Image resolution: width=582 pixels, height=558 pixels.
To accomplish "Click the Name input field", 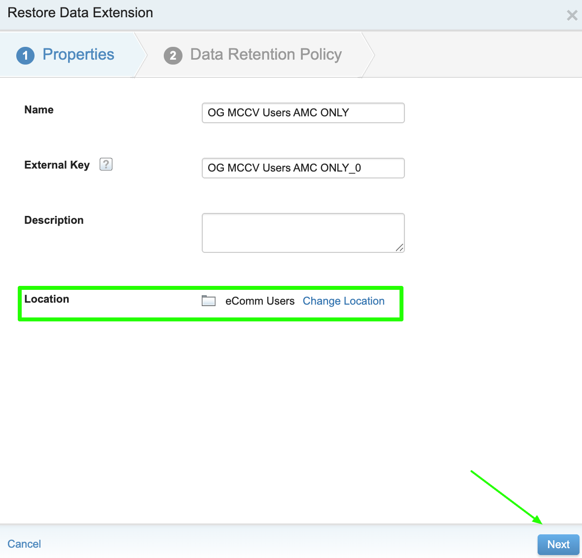I will pos(303,113).
